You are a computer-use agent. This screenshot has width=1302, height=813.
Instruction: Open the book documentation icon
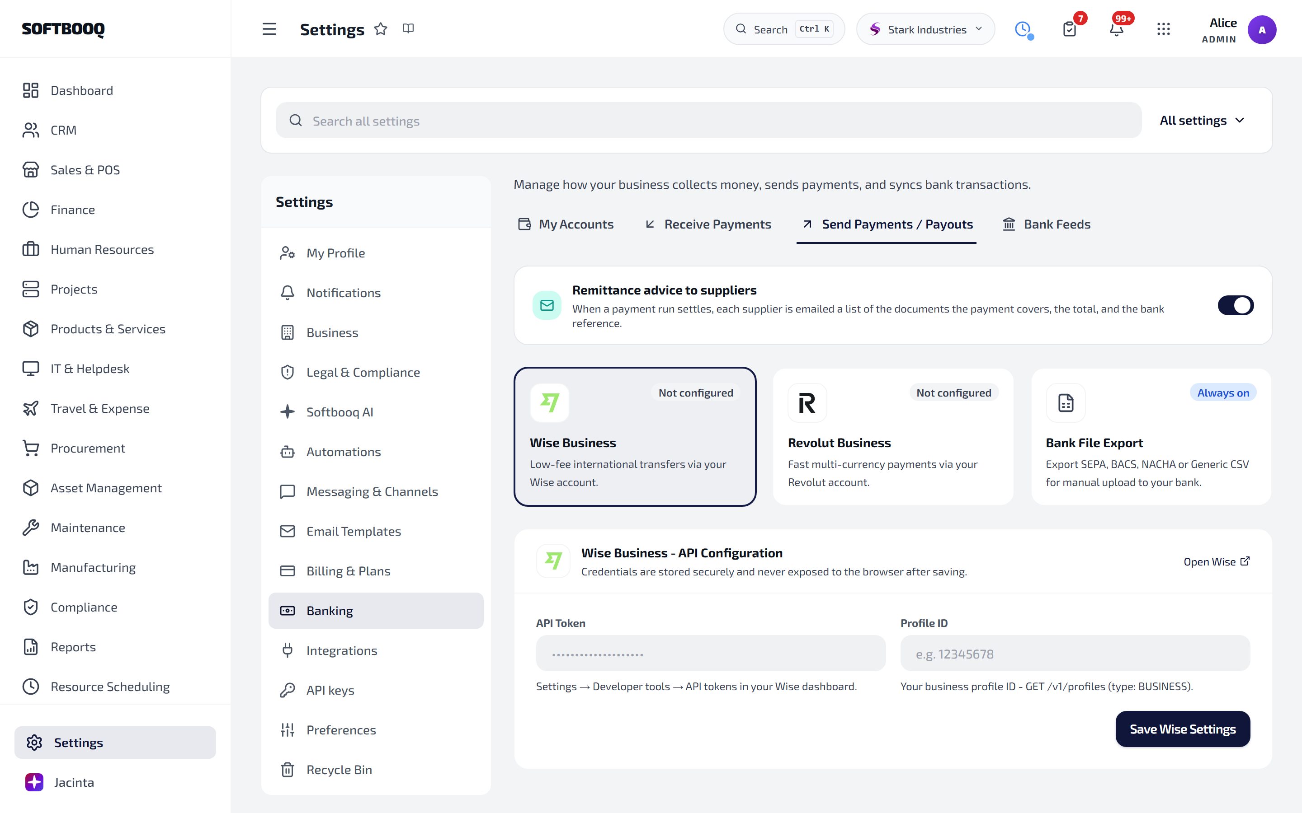408,28
